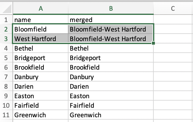The width and height of the screenshot is (193, 122).
Task: Select Bethel in column A
Action: 41,48
